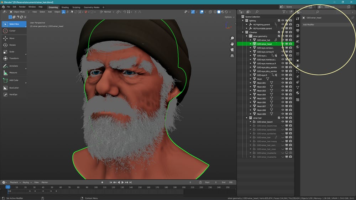Open the Modifiers wrench properties tab

click(x=298, y=66)
